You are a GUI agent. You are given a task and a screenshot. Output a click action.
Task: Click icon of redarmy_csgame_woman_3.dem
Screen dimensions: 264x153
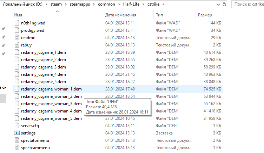coord(17,104)
